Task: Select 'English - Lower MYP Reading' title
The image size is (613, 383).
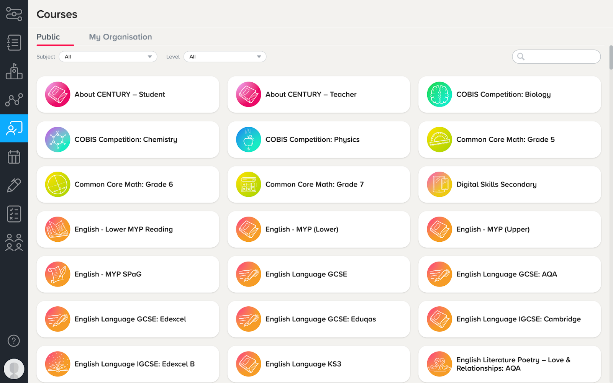Action: point(123,229)
